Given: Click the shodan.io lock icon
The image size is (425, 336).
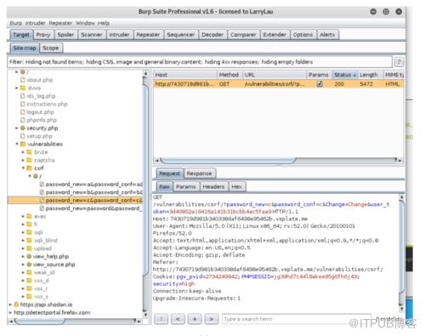Looking at the screenshot, I should [16, 305].
